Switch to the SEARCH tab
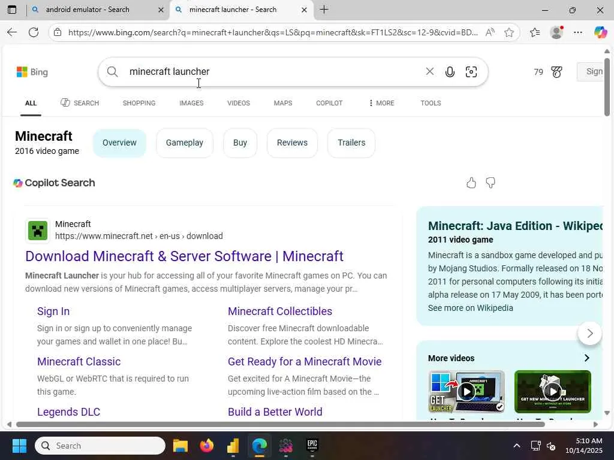This screenshot has height=460, width=614. click(80, 103)
